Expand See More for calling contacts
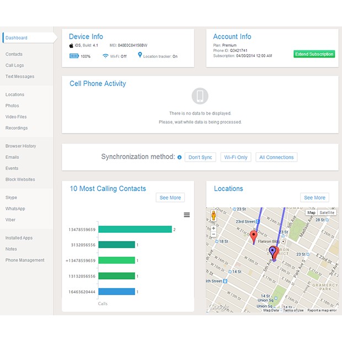 click(x=170, y=197)
